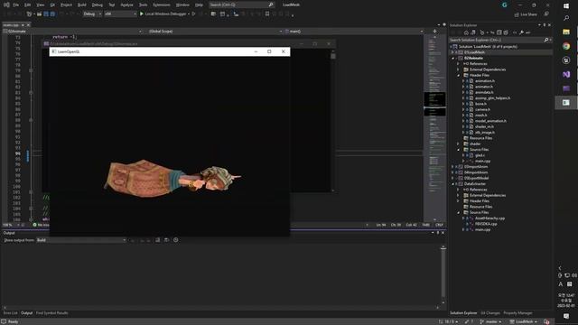This screenshot has width=578, height=325.
Task: Click the Visual Studio Search box
Action: [x=241, y=5]
